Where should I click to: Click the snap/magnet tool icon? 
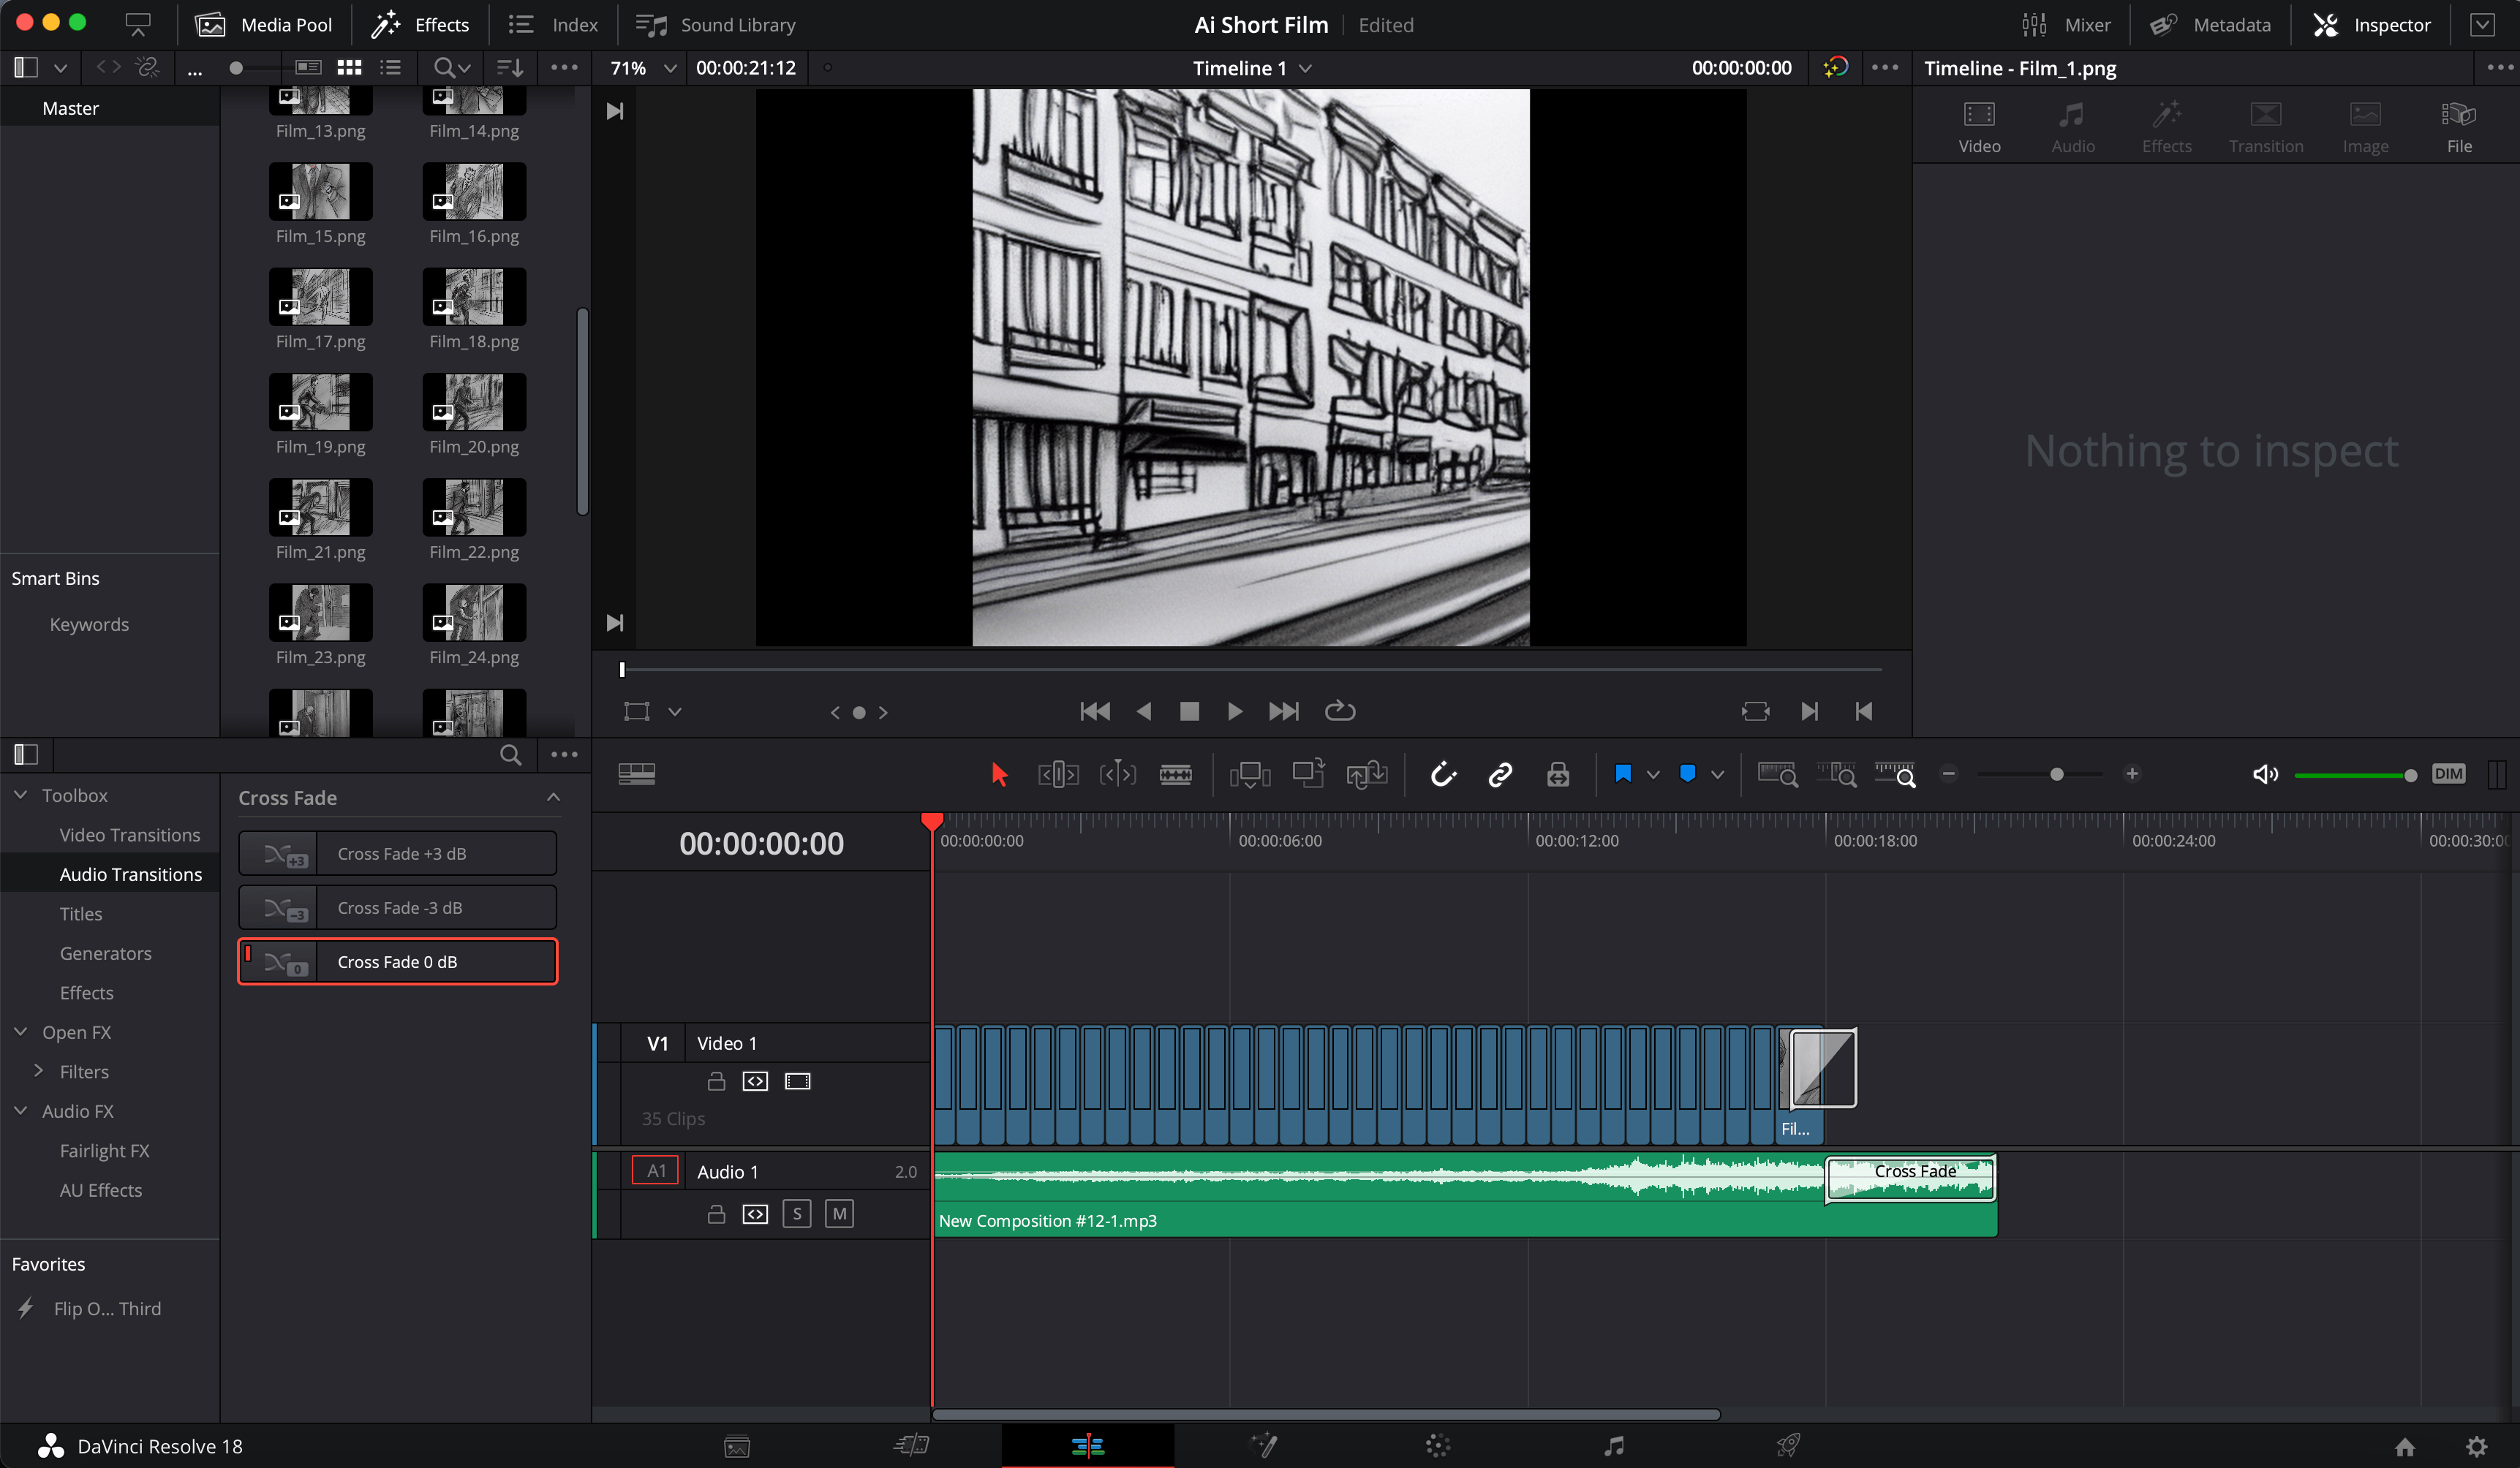pyautogui.click(x=1442, y=774)
